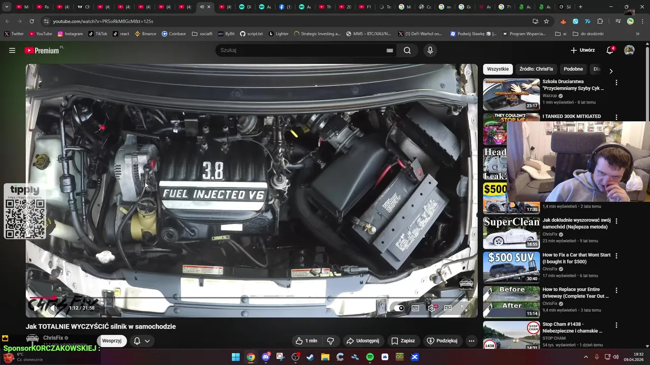650x365 pixels.
Task: Open Chrome extensions puzzle icon
Action: click(600, 21)
